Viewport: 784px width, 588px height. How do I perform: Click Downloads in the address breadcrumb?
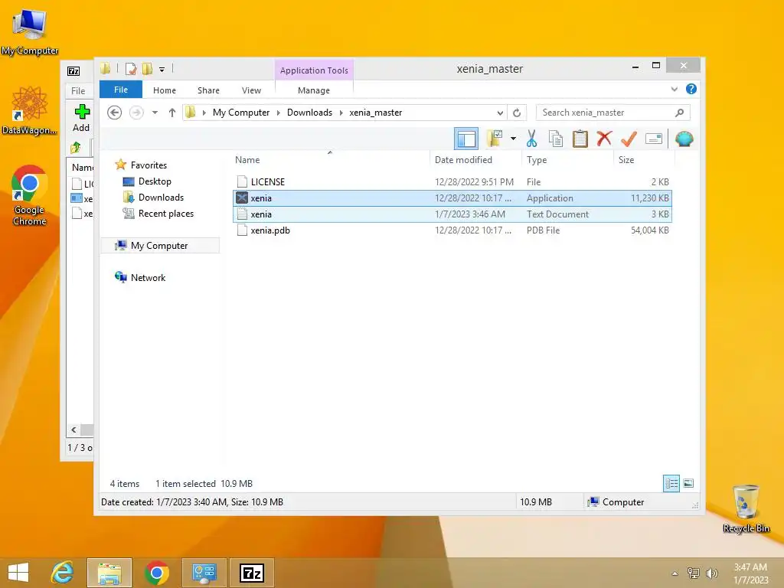[309, 113]
